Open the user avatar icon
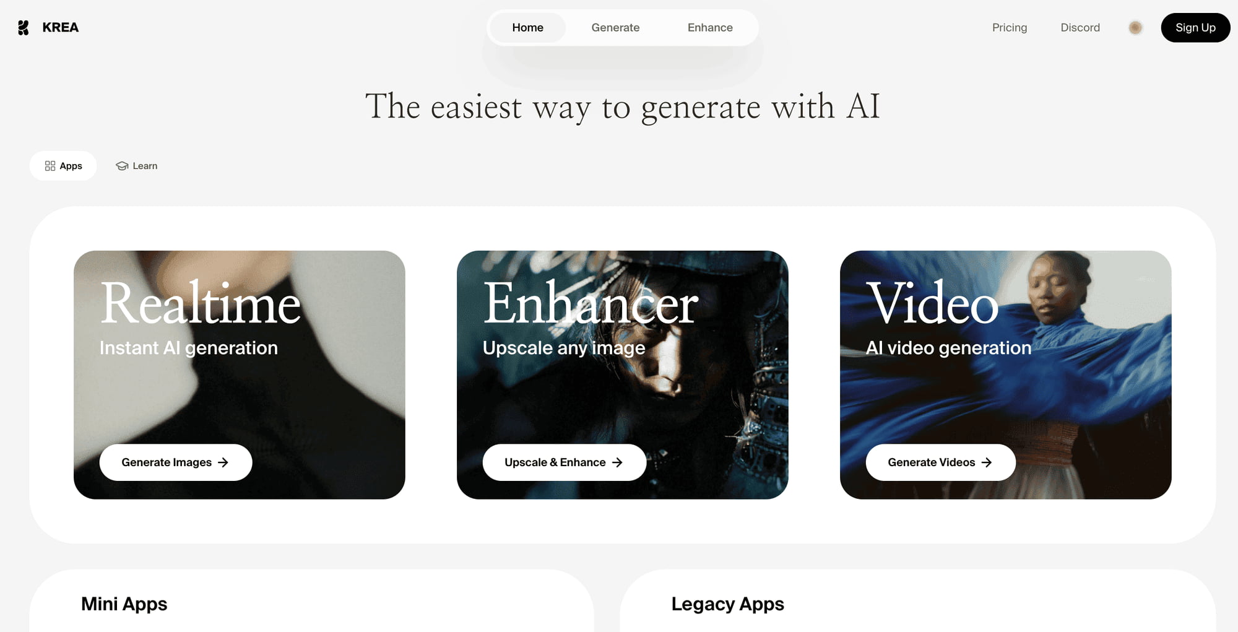 (1135, 28)
